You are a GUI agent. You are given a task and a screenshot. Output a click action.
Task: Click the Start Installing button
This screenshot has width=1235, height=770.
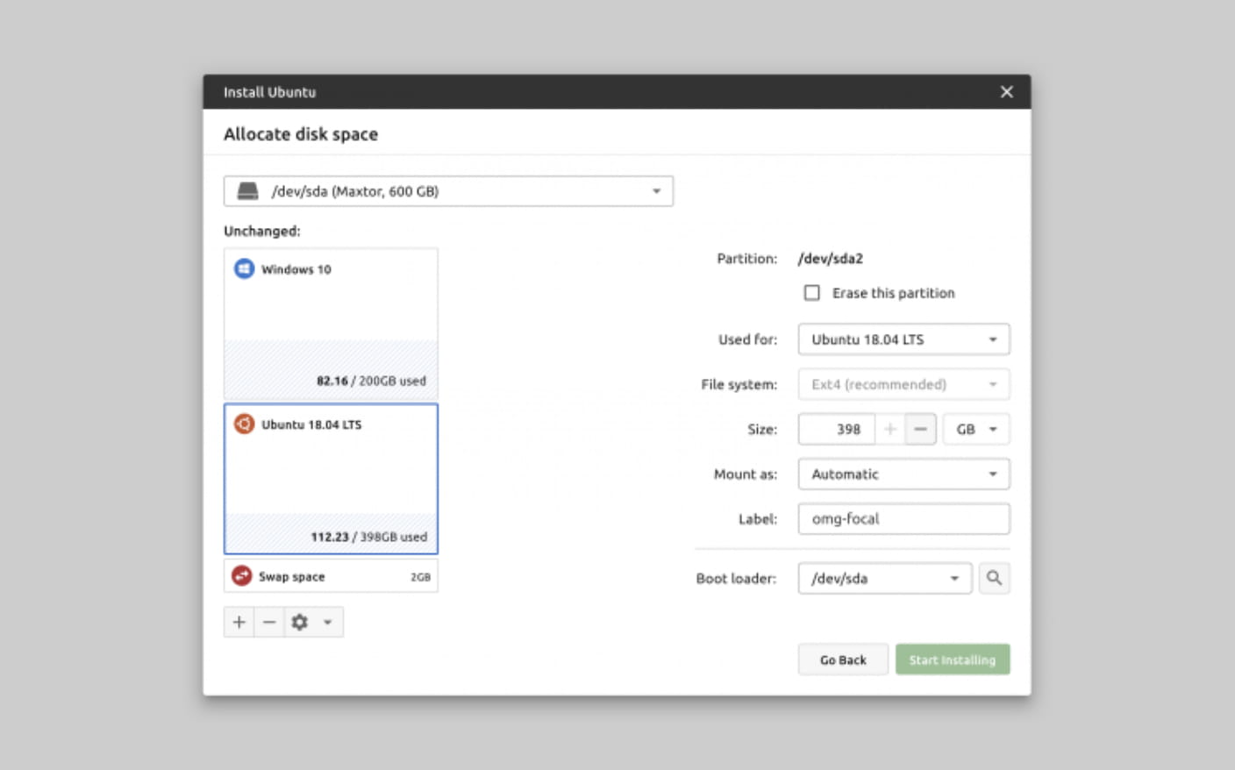point(953,659)
